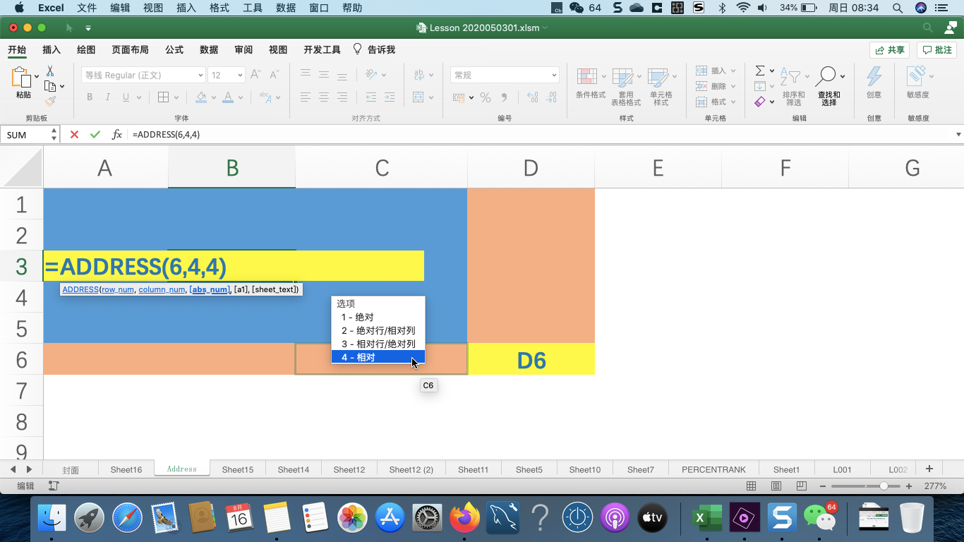This screenshot has width=964, height=542.
Task: Toggle left text alignment
Action: click(306, 97)
